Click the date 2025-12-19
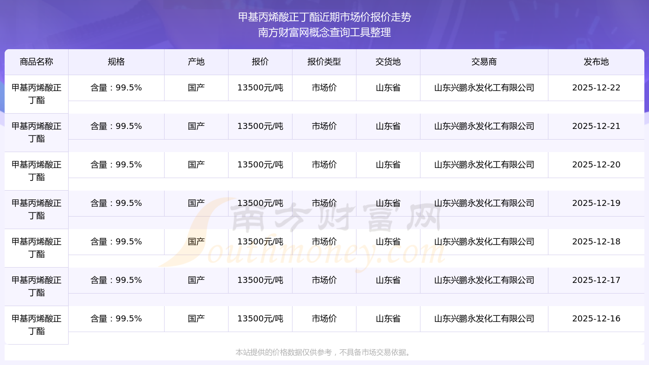Viewport: 649px width, 365px height. coord(597,203)
